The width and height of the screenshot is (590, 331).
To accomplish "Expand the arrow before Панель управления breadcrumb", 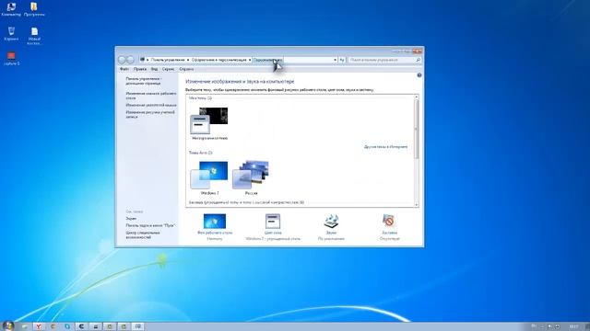I will point(147,60).
